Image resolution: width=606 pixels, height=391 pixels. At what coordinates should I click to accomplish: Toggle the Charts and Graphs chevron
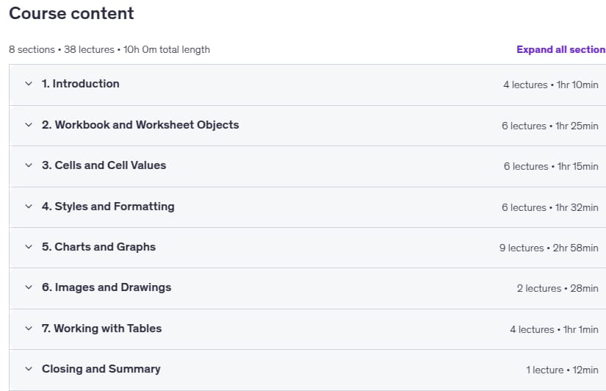29,247
